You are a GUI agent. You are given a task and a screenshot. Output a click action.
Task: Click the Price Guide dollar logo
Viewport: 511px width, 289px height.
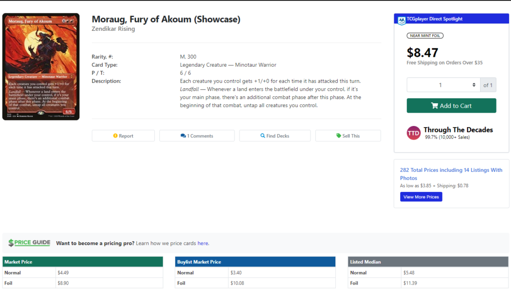pos(29,243)
